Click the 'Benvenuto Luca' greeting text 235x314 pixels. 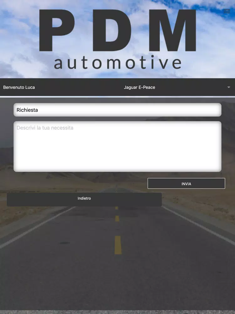click(19, 87)
